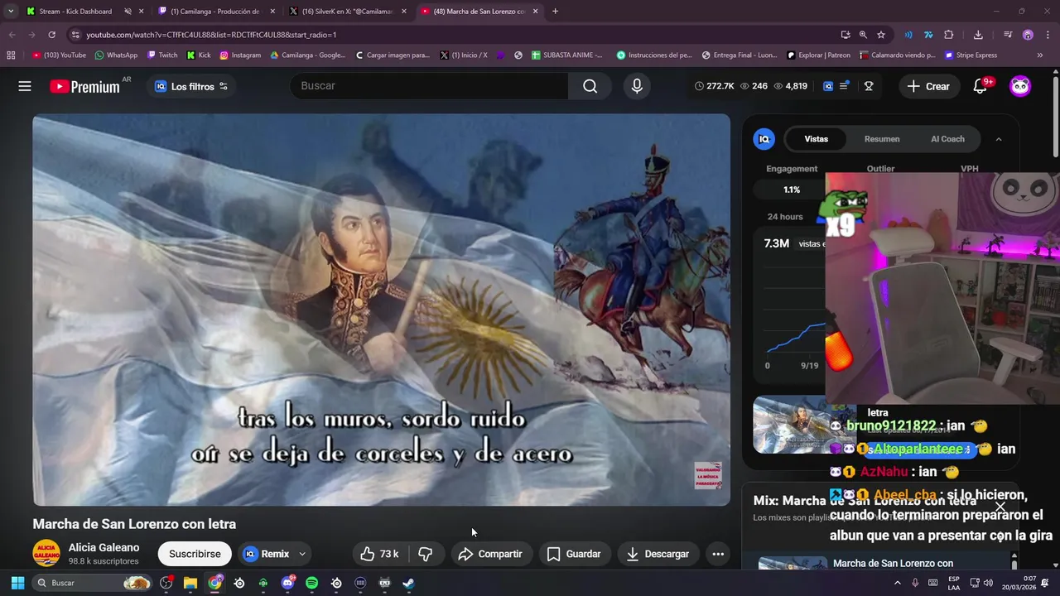Open the Stripe Express bookmark

coord(971,55)
